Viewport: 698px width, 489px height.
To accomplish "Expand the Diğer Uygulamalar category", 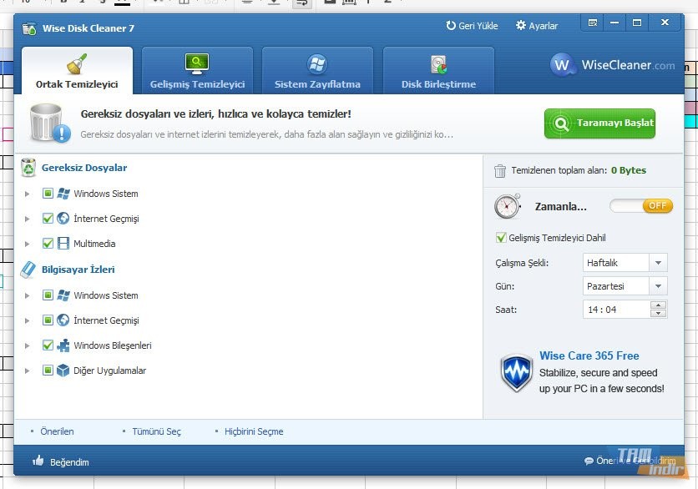I will click(28, 371).
